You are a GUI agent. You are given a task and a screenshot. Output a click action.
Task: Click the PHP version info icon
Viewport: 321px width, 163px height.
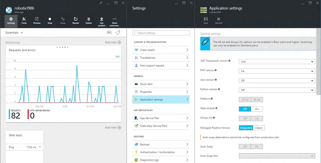215,70
